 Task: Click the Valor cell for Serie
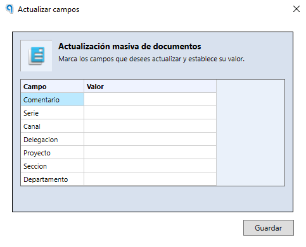point(150,113)
